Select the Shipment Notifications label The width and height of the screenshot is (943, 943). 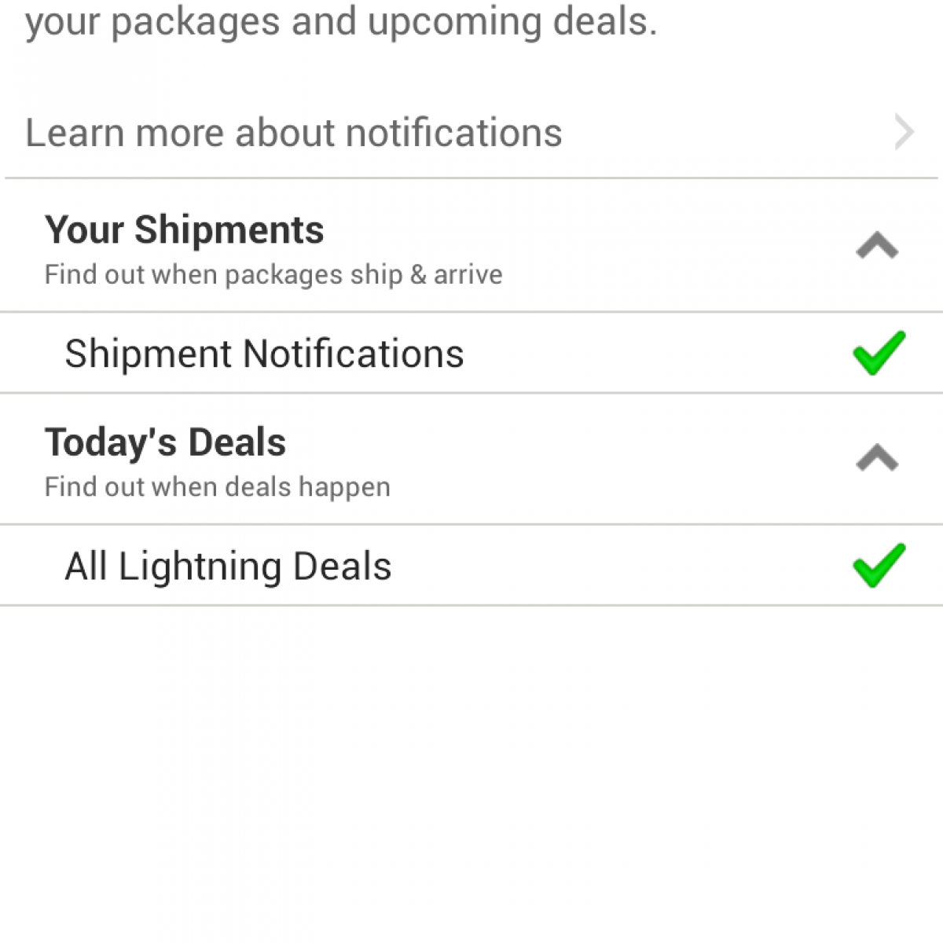click(264, 354)
